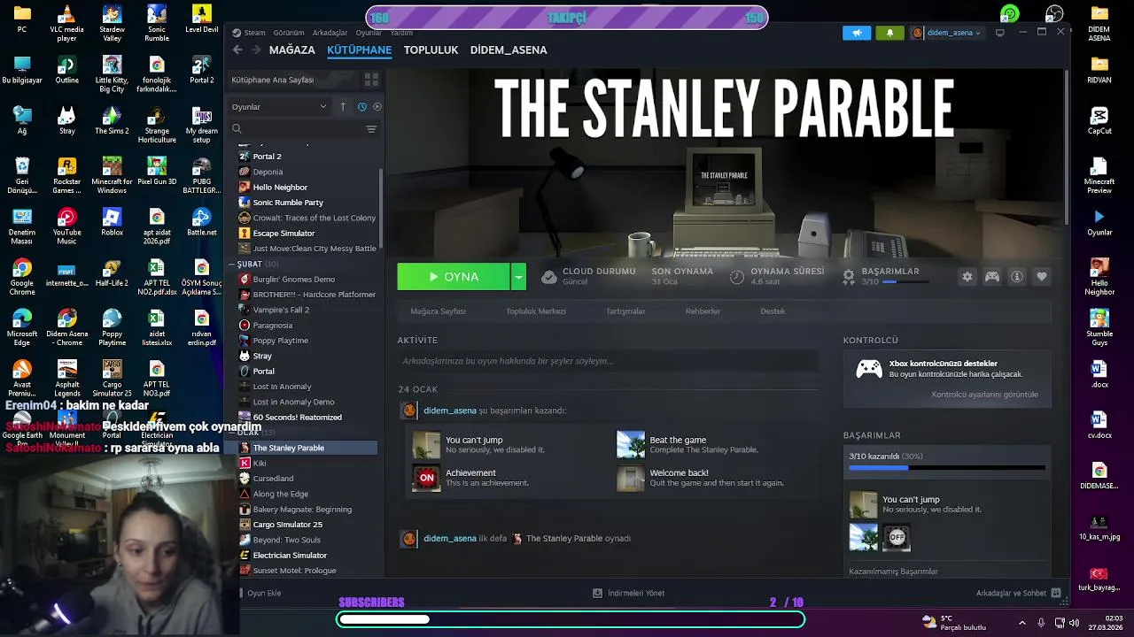The height and width of the screenshot is (637, 1134).
Task: Open the Arkadaşlar menu
Action: (x=331, y=33)
